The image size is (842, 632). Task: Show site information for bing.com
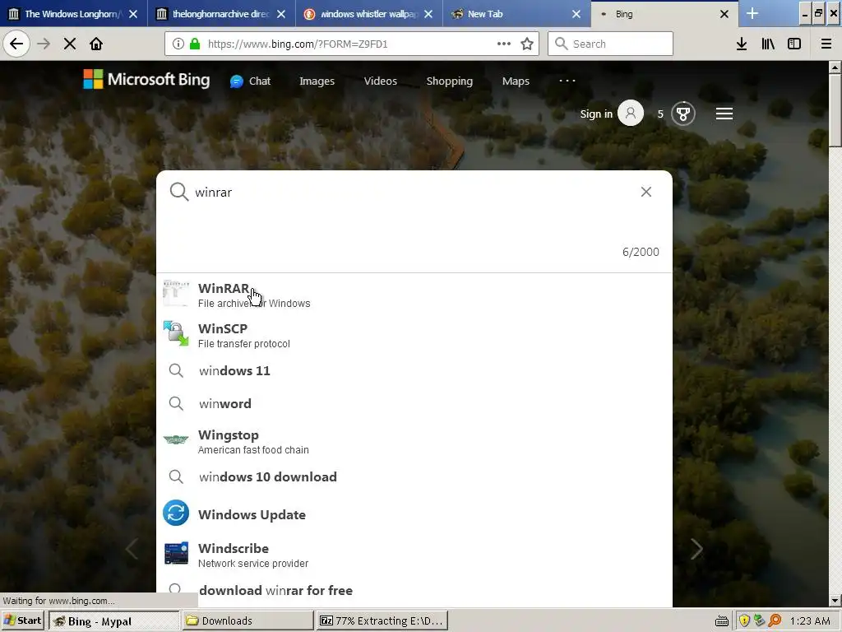(178, 44)
